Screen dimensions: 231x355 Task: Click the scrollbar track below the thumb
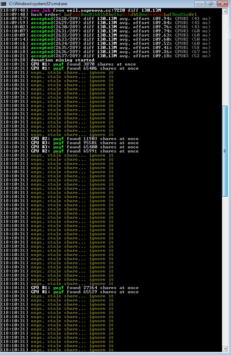click(225, 271)
